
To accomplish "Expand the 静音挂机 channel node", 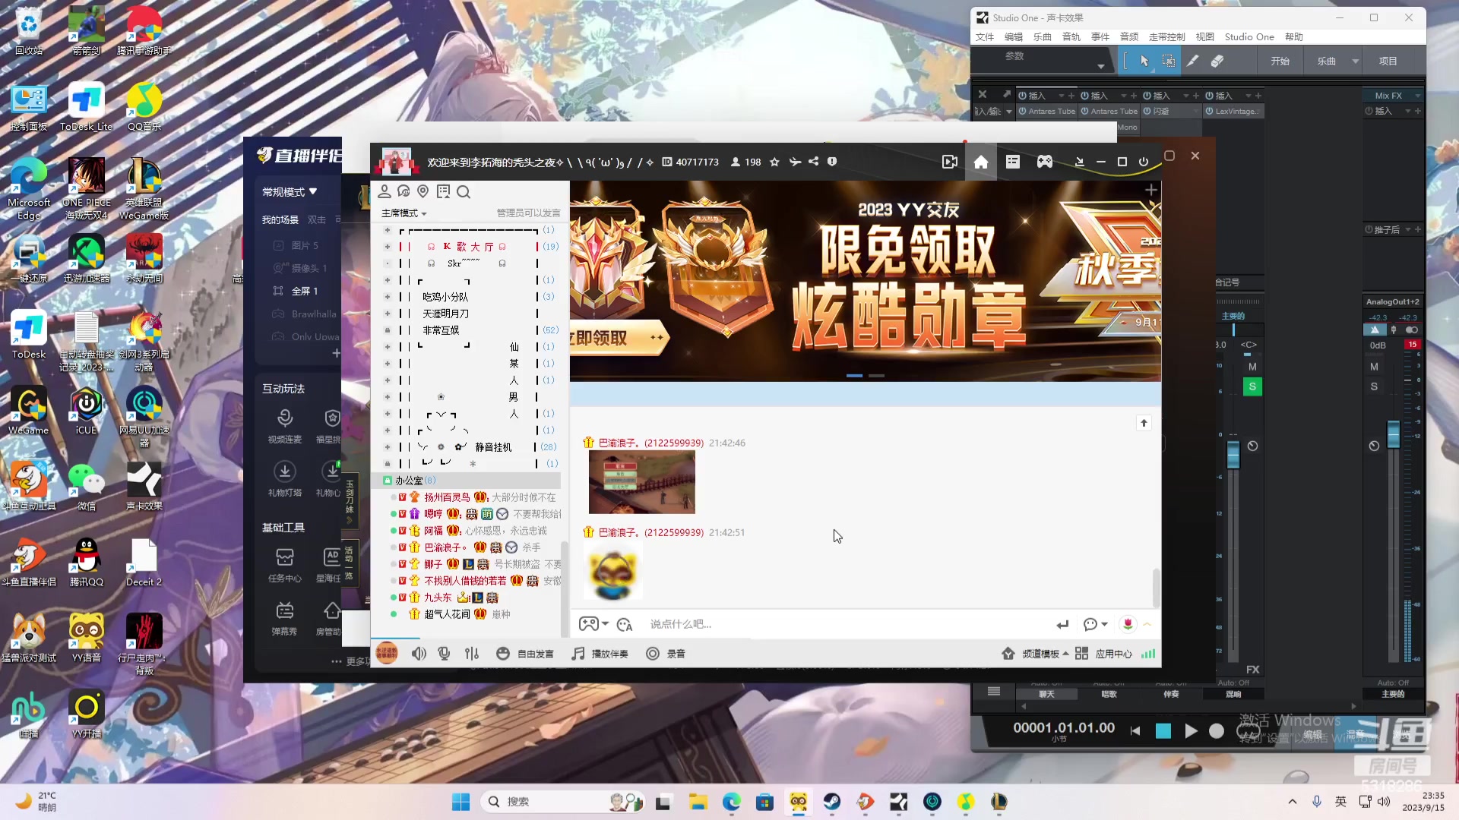I will click(x=388, y=447).
